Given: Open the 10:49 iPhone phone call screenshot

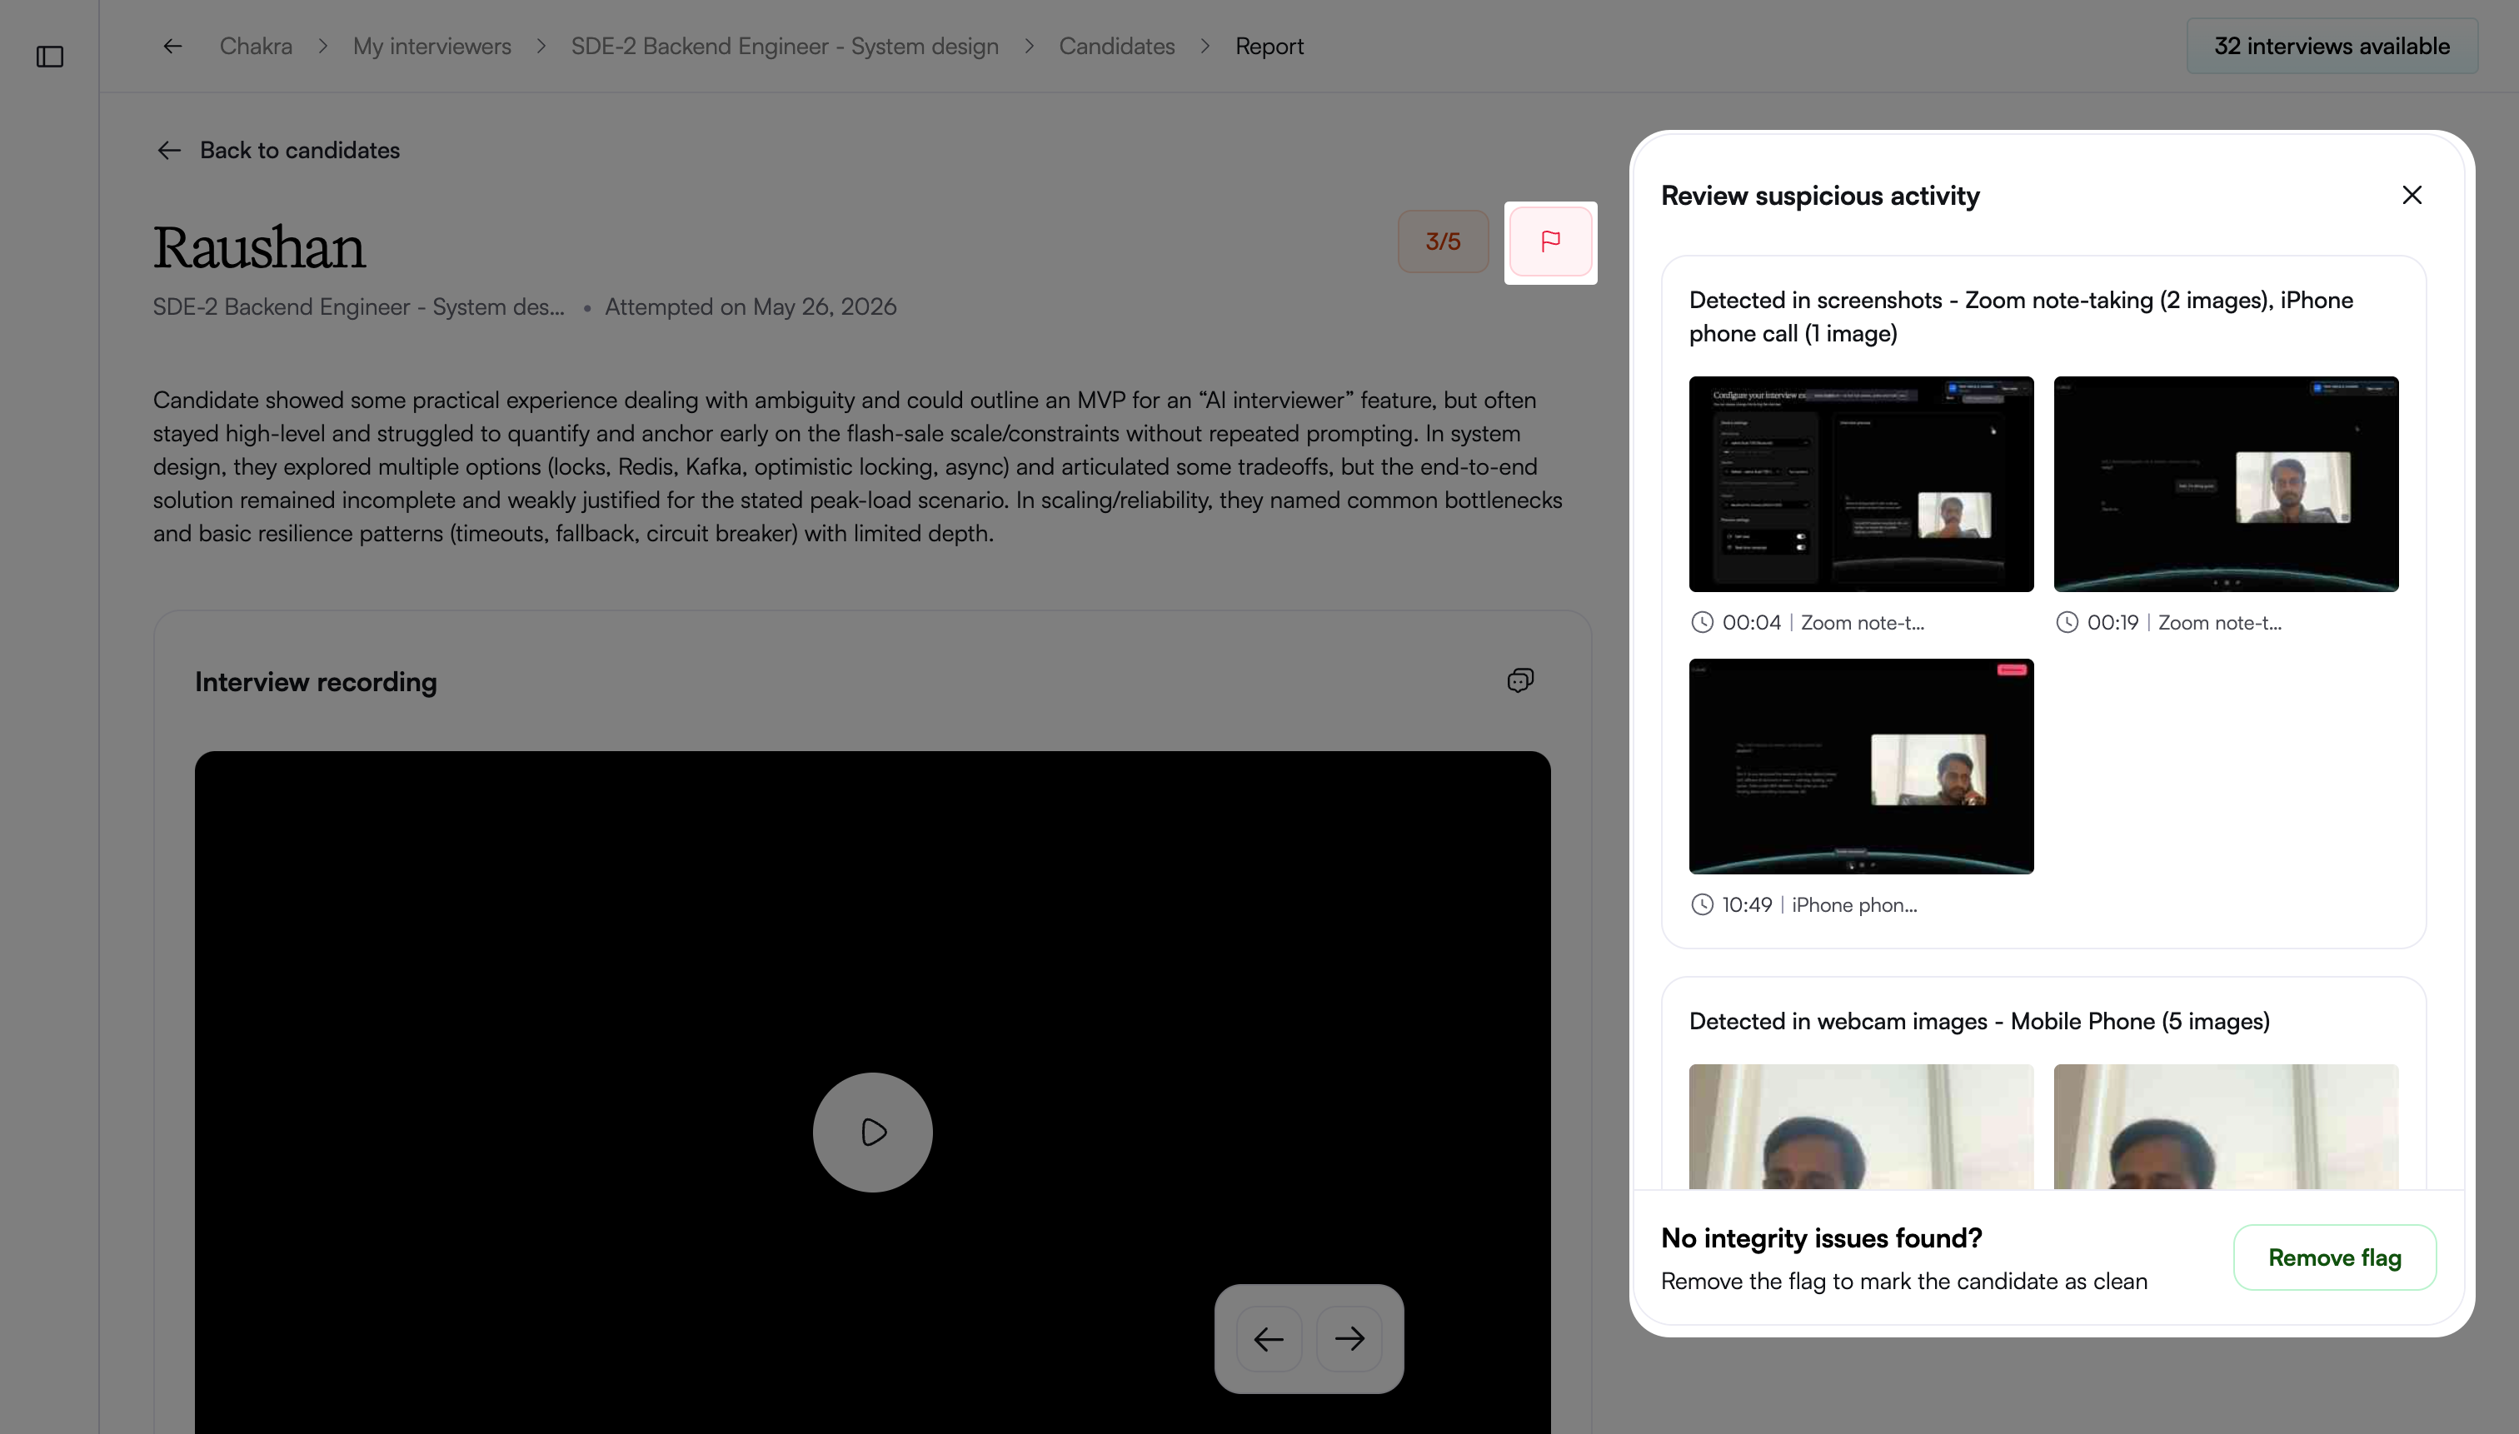Looking at the screenshot, I should (1861, 766).
